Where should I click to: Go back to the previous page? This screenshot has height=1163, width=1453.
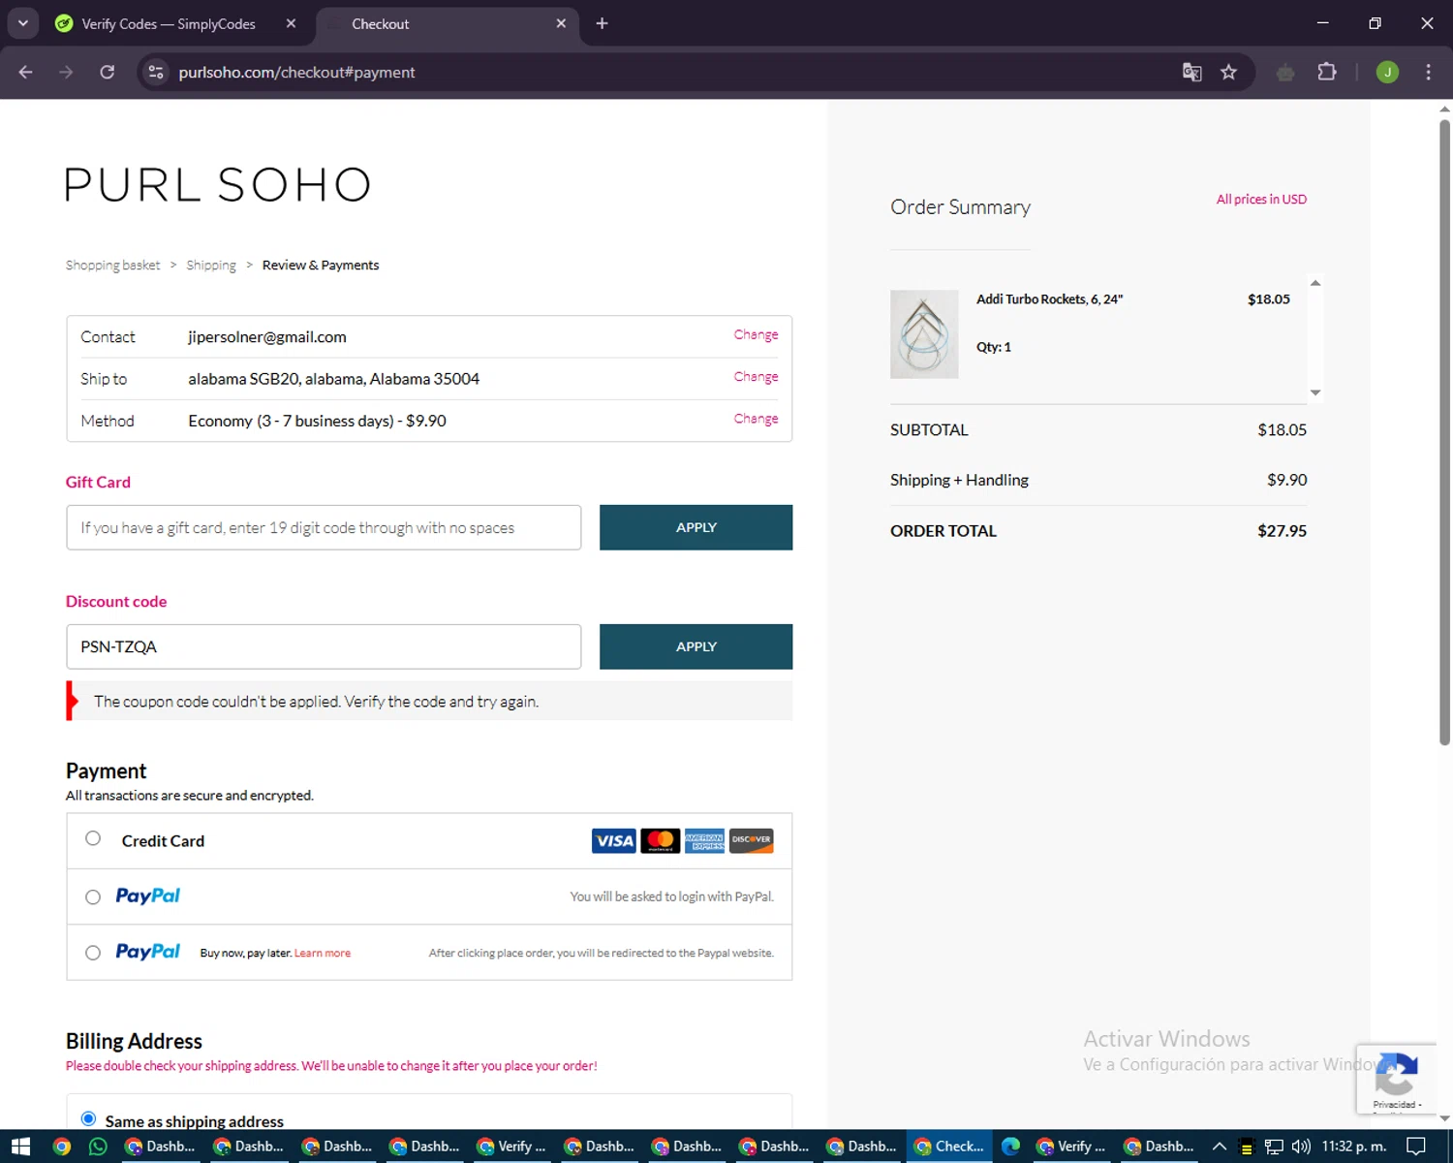click(x=26, y=72)
